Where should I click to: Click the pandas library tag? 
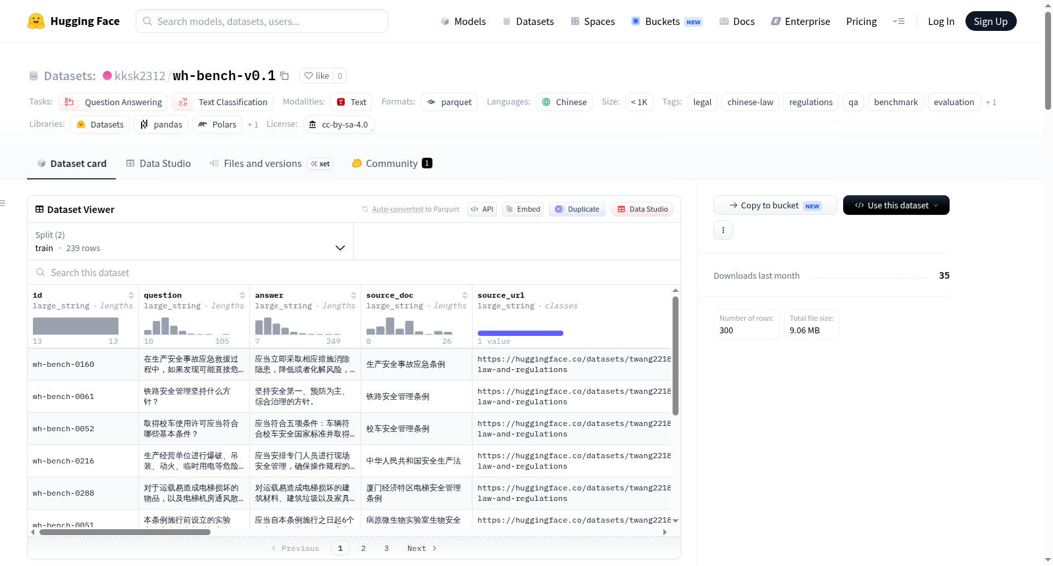(161, 124)
